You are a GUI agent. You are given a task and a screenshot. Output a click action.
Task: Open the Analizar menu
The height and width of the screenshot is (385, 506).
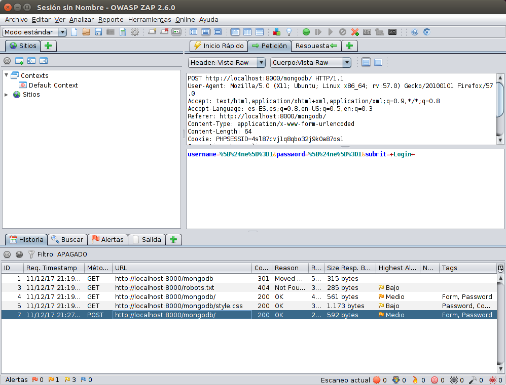(x=82, y=20)
